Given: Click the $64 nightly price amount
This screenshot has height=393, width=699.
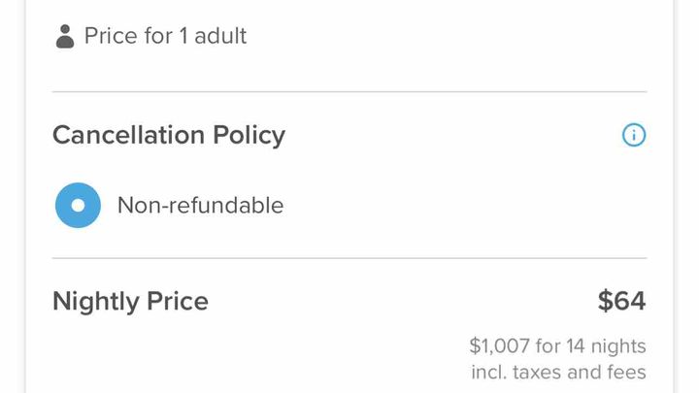Looking at the screenshot, I should (x=622, y=301).
